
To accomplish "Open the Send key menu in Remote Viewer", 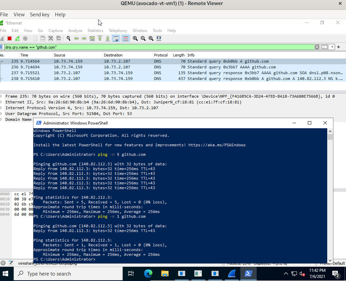I will (40, 15).
